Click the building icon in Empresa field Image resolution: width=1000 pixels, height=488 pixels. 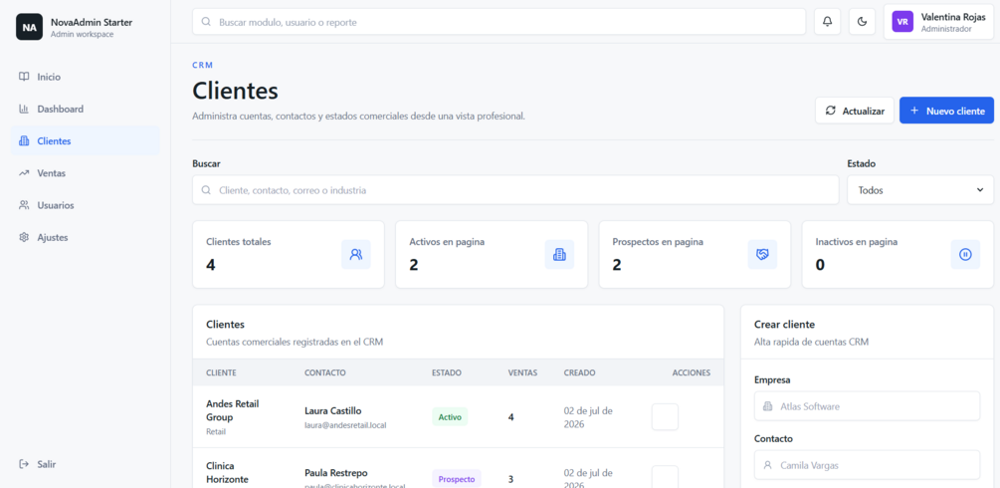pos(767,406)
